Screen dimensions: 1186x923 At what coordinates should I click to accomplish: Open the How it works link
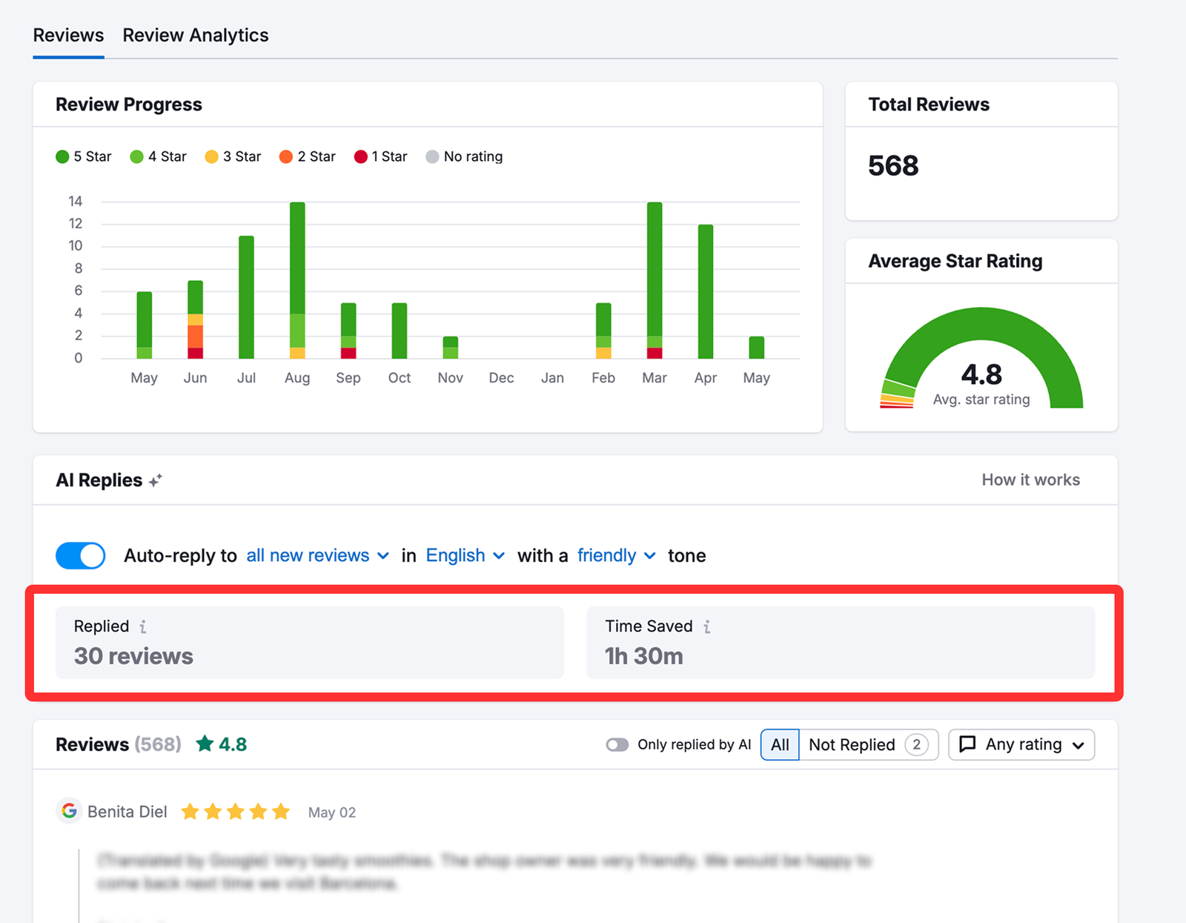1030,480
